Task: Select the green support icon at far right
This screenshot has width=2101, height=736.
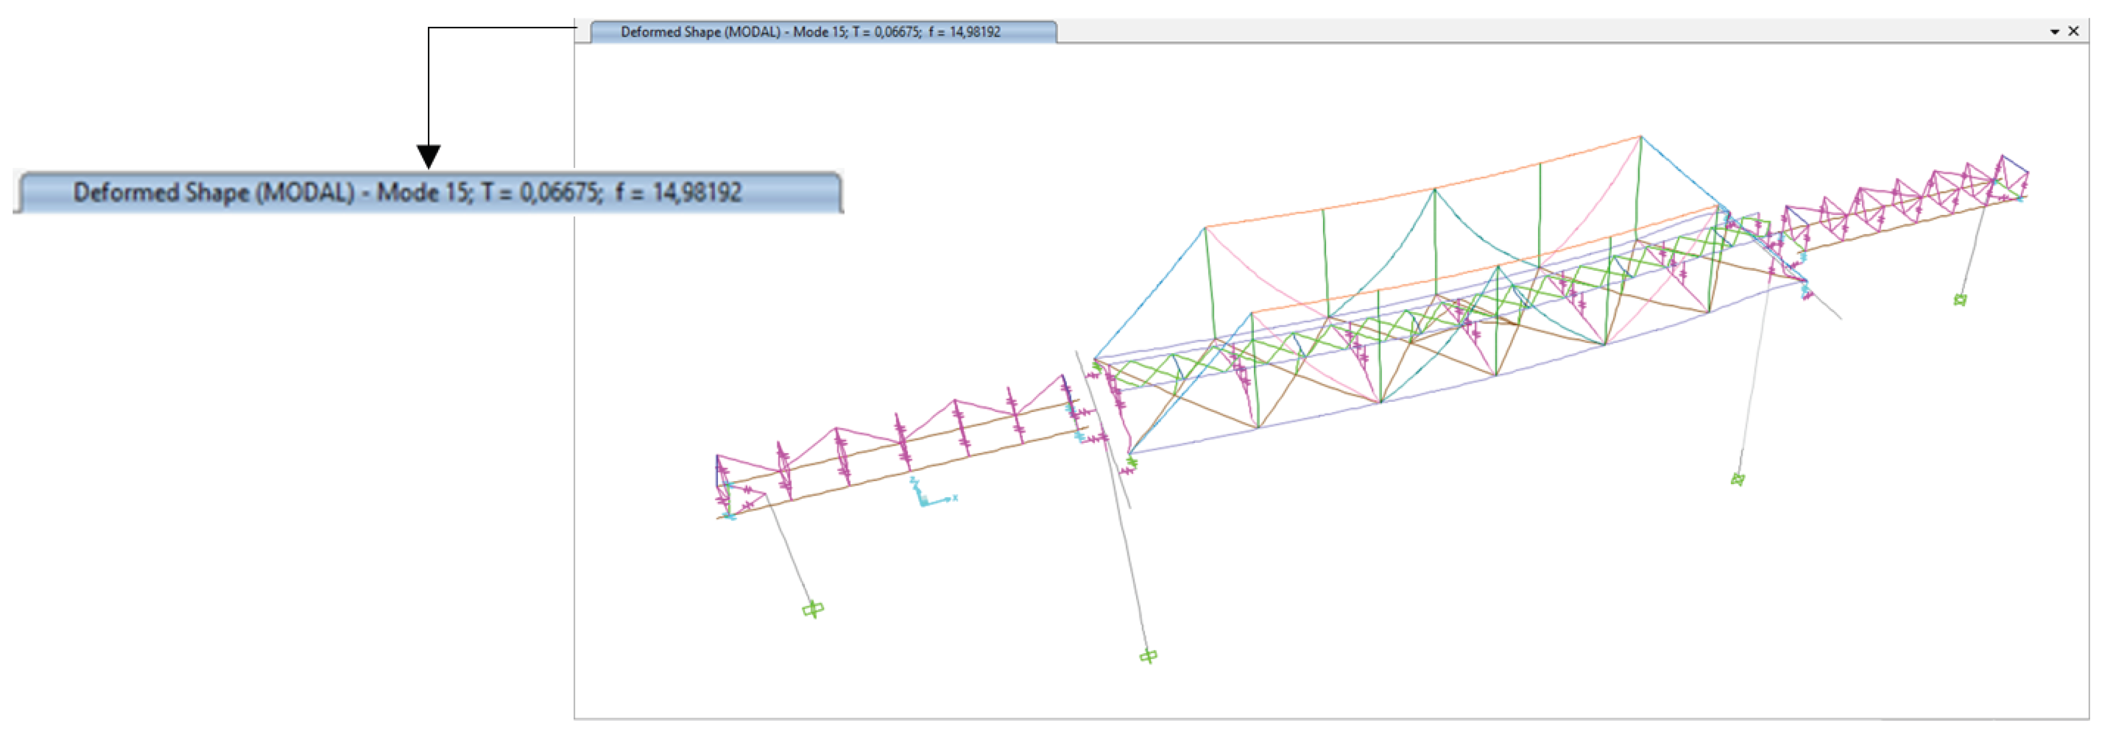Action: 1960,300
